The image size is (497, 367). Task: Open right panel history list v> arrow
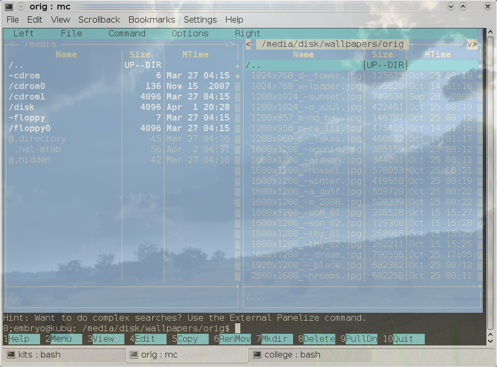(472, 44)
